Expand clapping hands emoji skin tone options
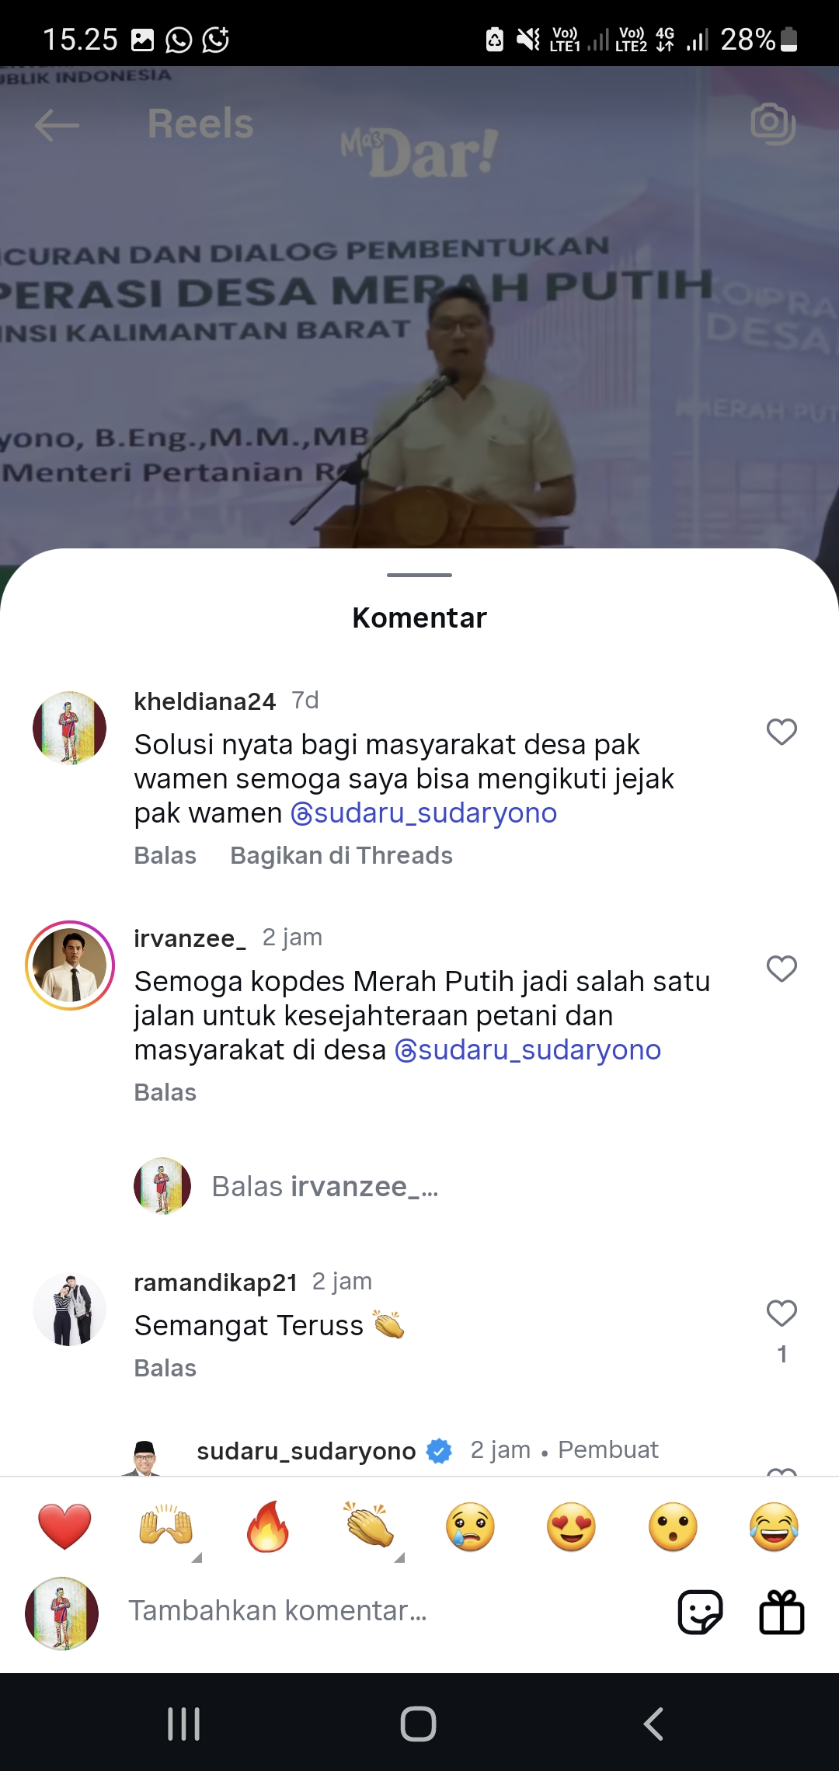The width and height of the screenshot is (839, 1771). [399, 1557]
